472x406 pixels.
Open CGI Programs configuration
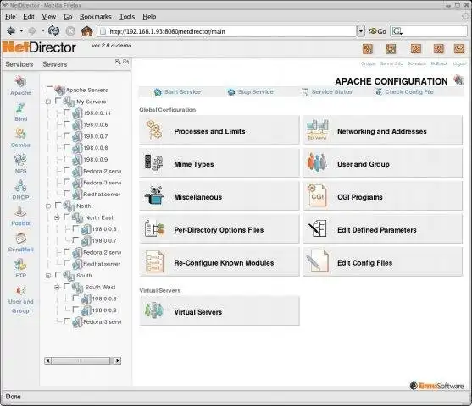pos(382,196)
